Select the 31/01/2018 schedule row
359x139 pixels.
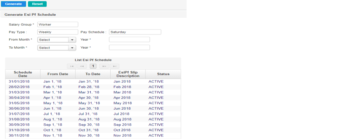[19, 81]
